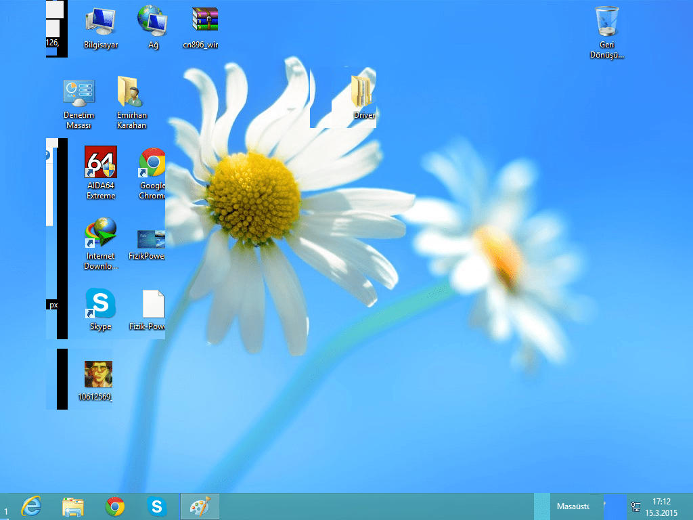
Task: Switch to Paint in the taskbar
Action: (200, 506)
